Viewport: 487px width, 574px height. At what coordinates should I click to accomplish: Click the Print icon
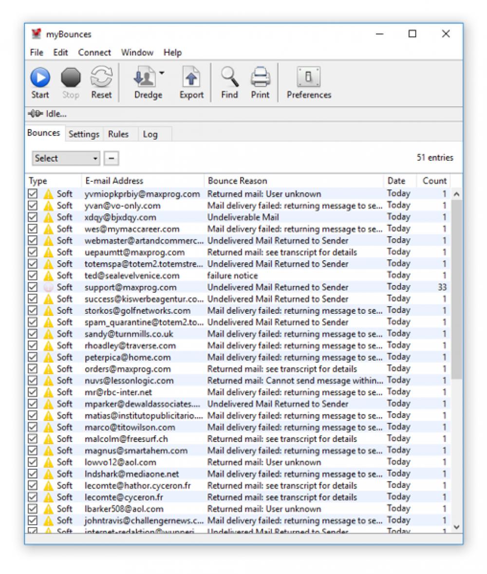click(260, 77)
